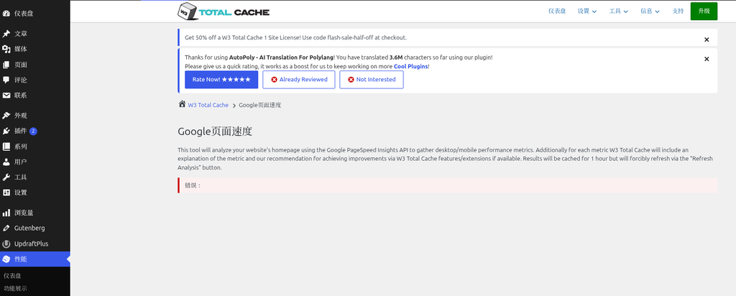Click the wrench icon next to 工具
The width and height of the screenshot is (736, 296).
[6, 177]
